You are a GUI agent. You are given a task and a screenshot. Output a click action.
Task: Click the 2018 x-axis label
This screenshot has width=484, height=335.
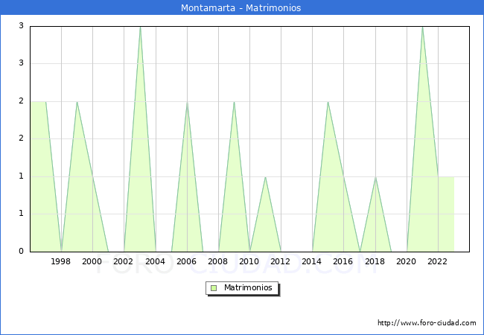click(375, 261)
